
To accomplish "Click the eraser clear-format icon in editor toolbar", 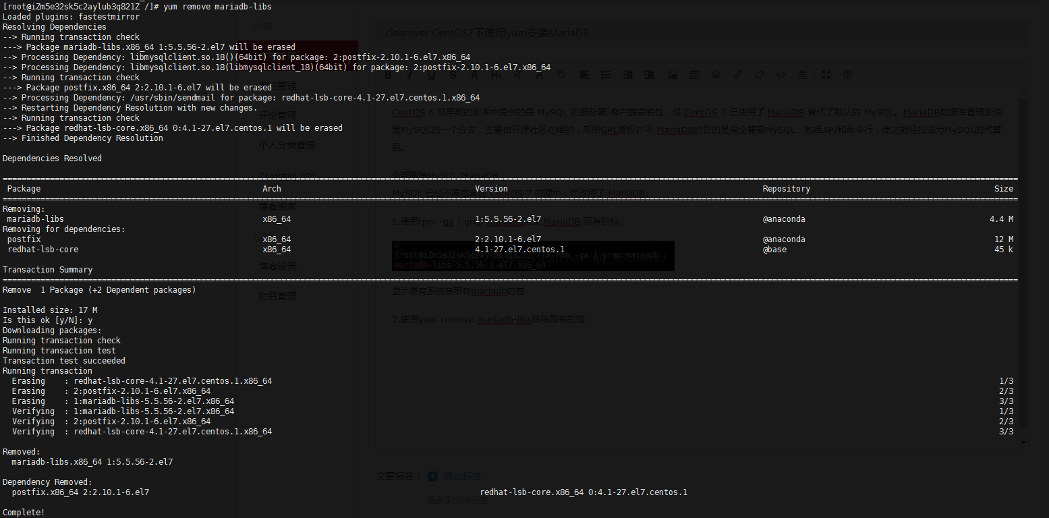I will coord(561,75).
